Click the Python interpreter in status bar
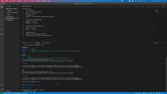167x94 pixels. [12, 93]
